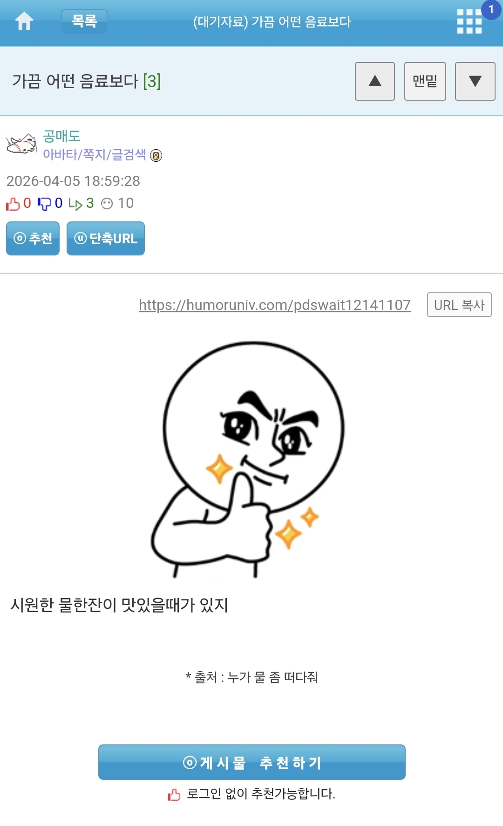Click the red thumbs-up count icon
The height and width of the screenshot is (826, 503).
pos(13,204)
